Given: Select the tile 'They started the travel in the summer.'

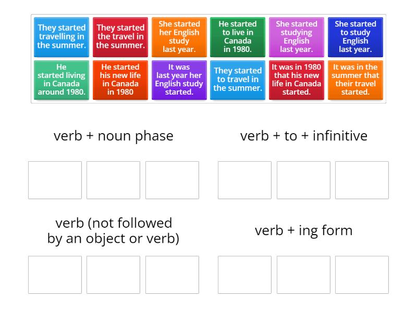Looking at the screenshot, I should coord(120,37).
